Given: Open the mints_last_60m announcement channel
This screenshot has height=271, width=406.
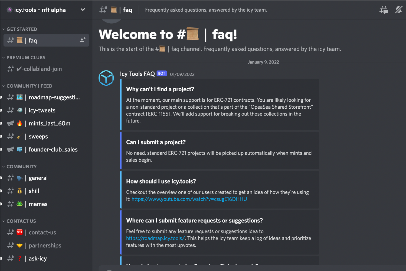Looking at the screenshot, I should tap(46, 124).
